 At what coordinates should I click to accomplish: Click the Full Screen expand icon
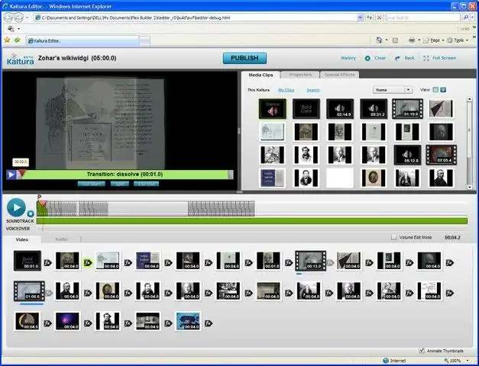pos(426,58)
